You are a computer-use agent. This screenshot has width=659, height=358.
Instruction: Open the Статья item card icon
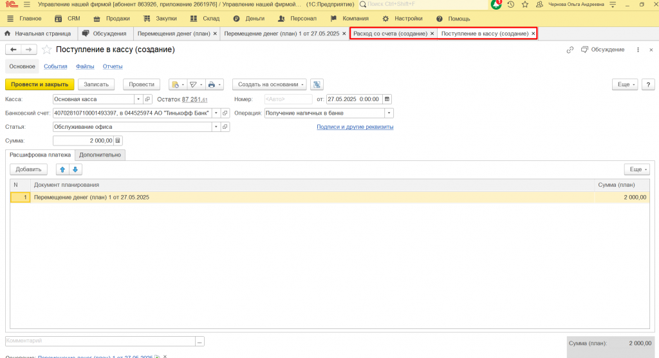225,127
